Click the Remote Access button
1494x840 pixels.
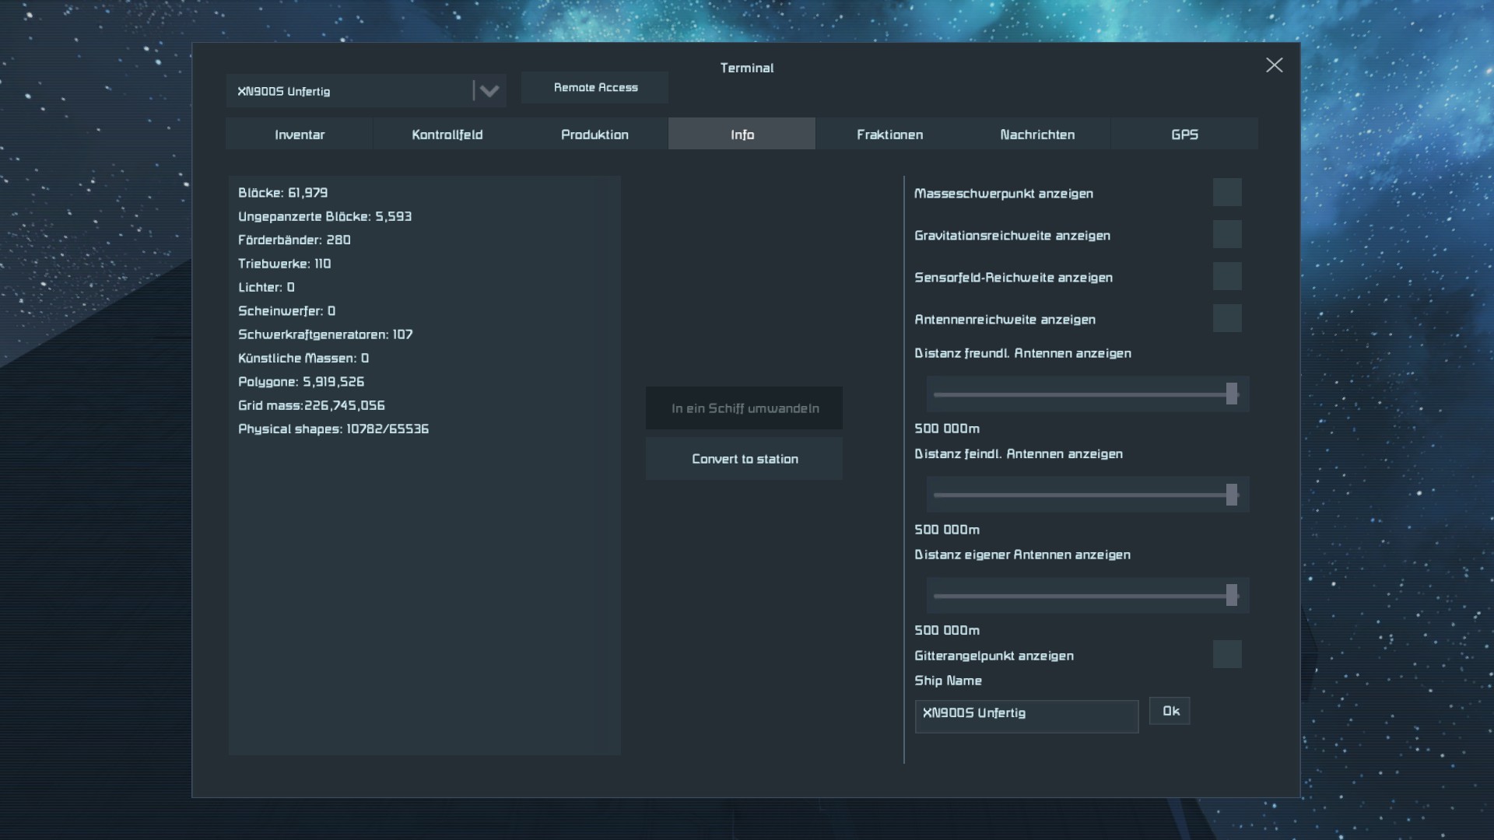click(x=595, y=88)
